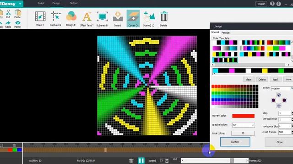Select the selected last color template

[225, 60]
